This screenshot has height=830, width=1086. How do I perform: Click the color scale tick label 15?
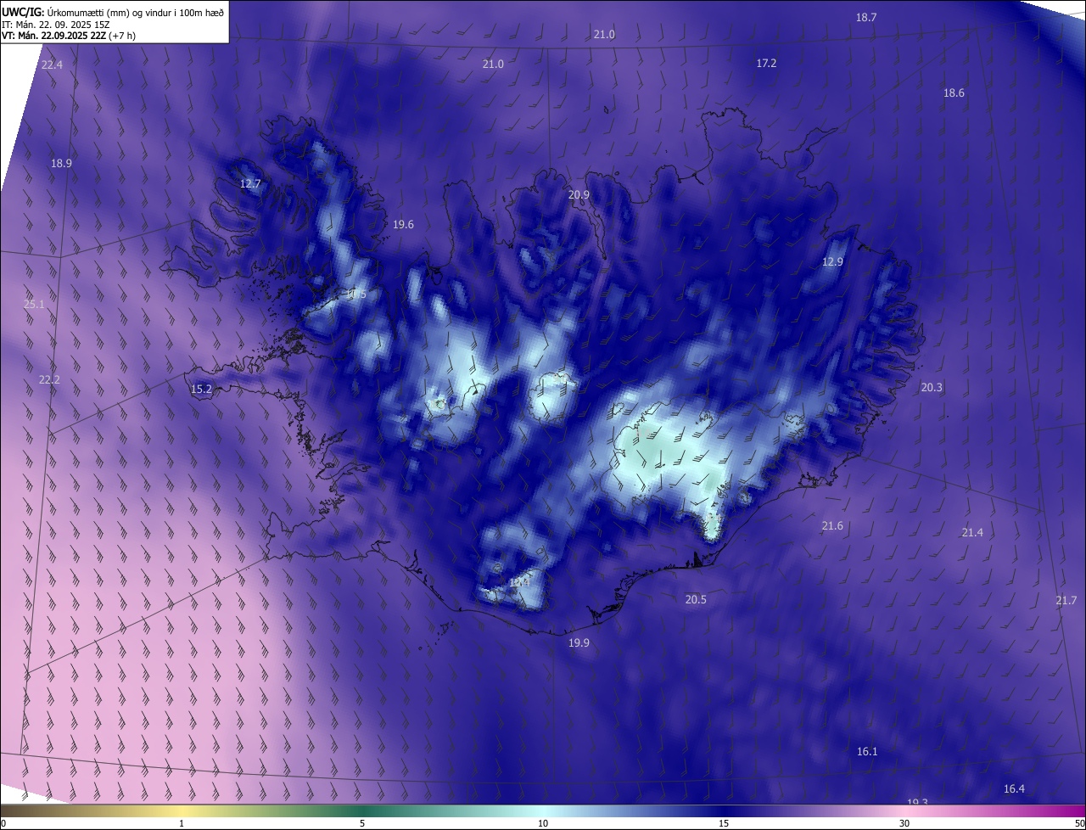point(724,823)
